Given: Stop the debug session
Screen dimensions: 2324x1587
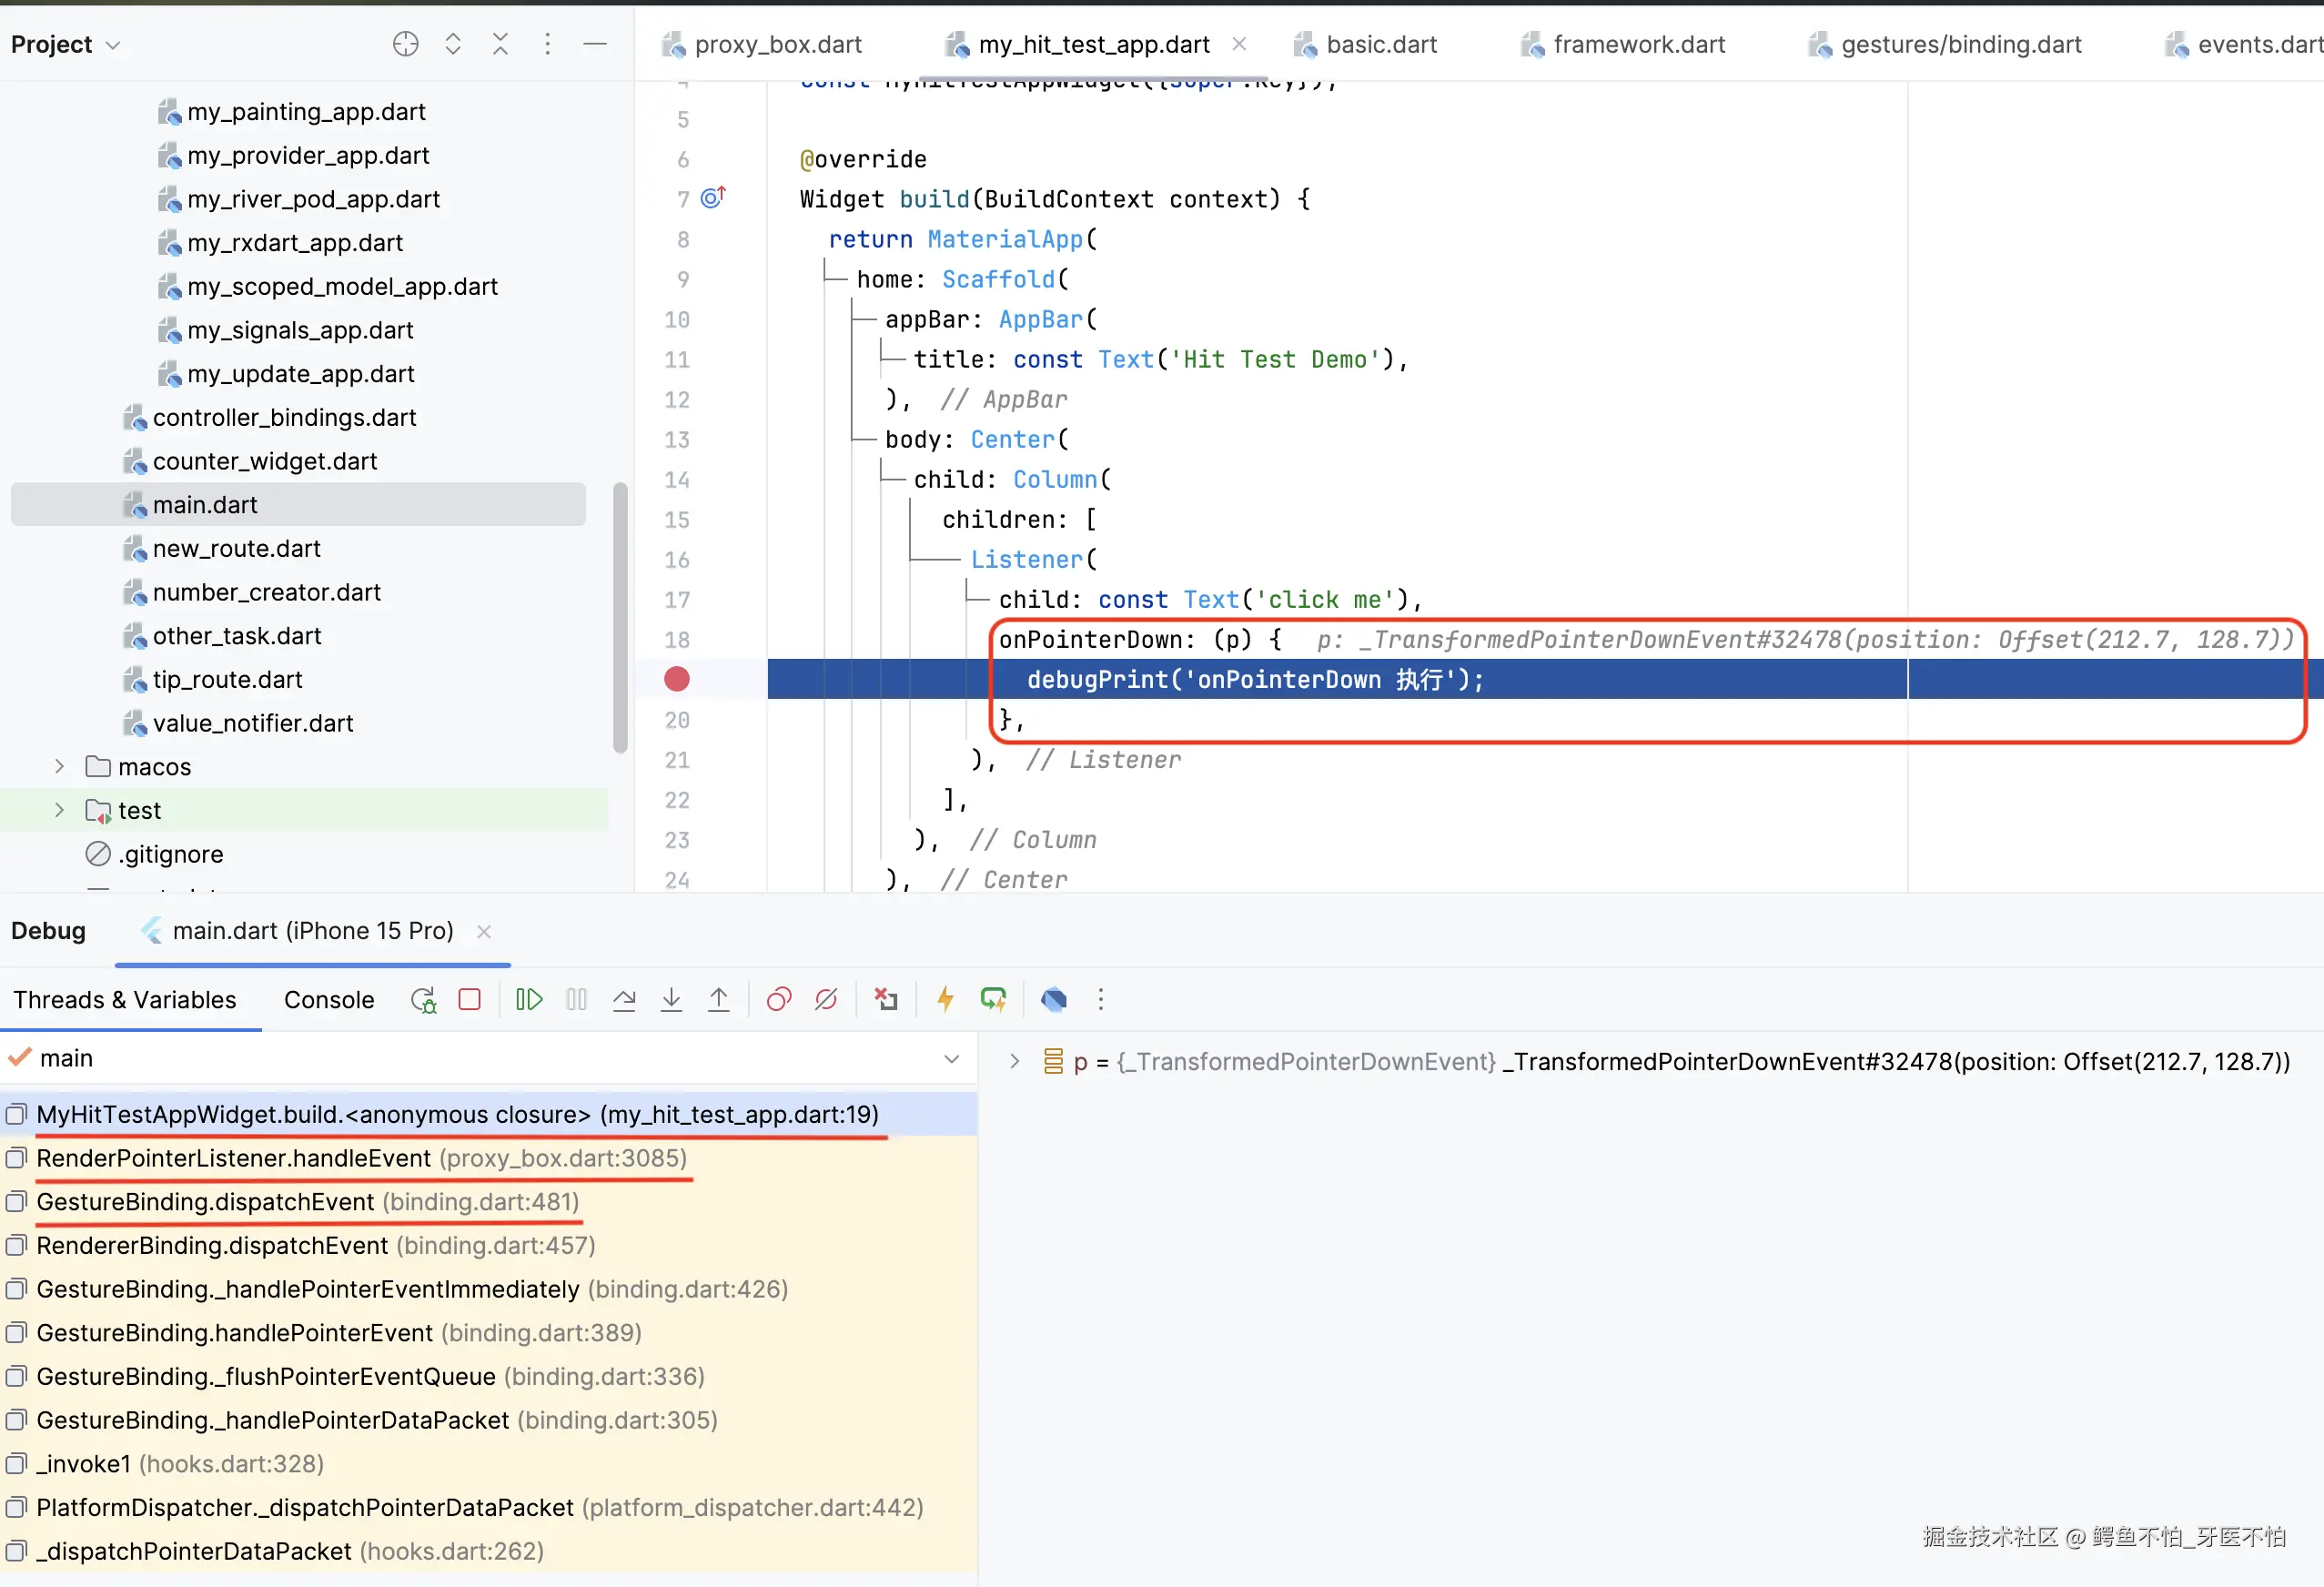Looking at the screenshot, I should pos(470,1000).
